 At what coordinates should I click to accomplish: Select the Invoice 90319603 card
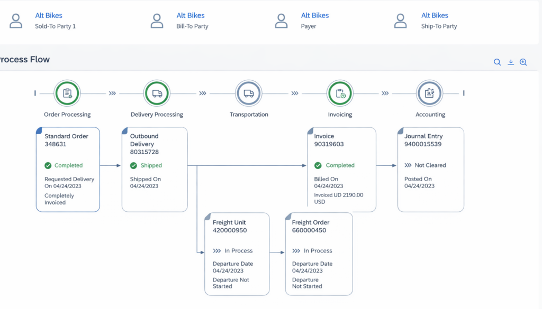[342, 169]
